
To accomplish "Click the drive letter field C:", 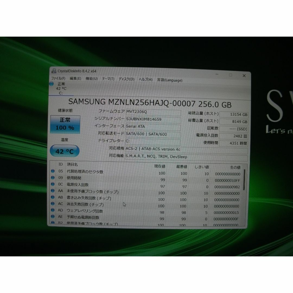I will [153, 142].
